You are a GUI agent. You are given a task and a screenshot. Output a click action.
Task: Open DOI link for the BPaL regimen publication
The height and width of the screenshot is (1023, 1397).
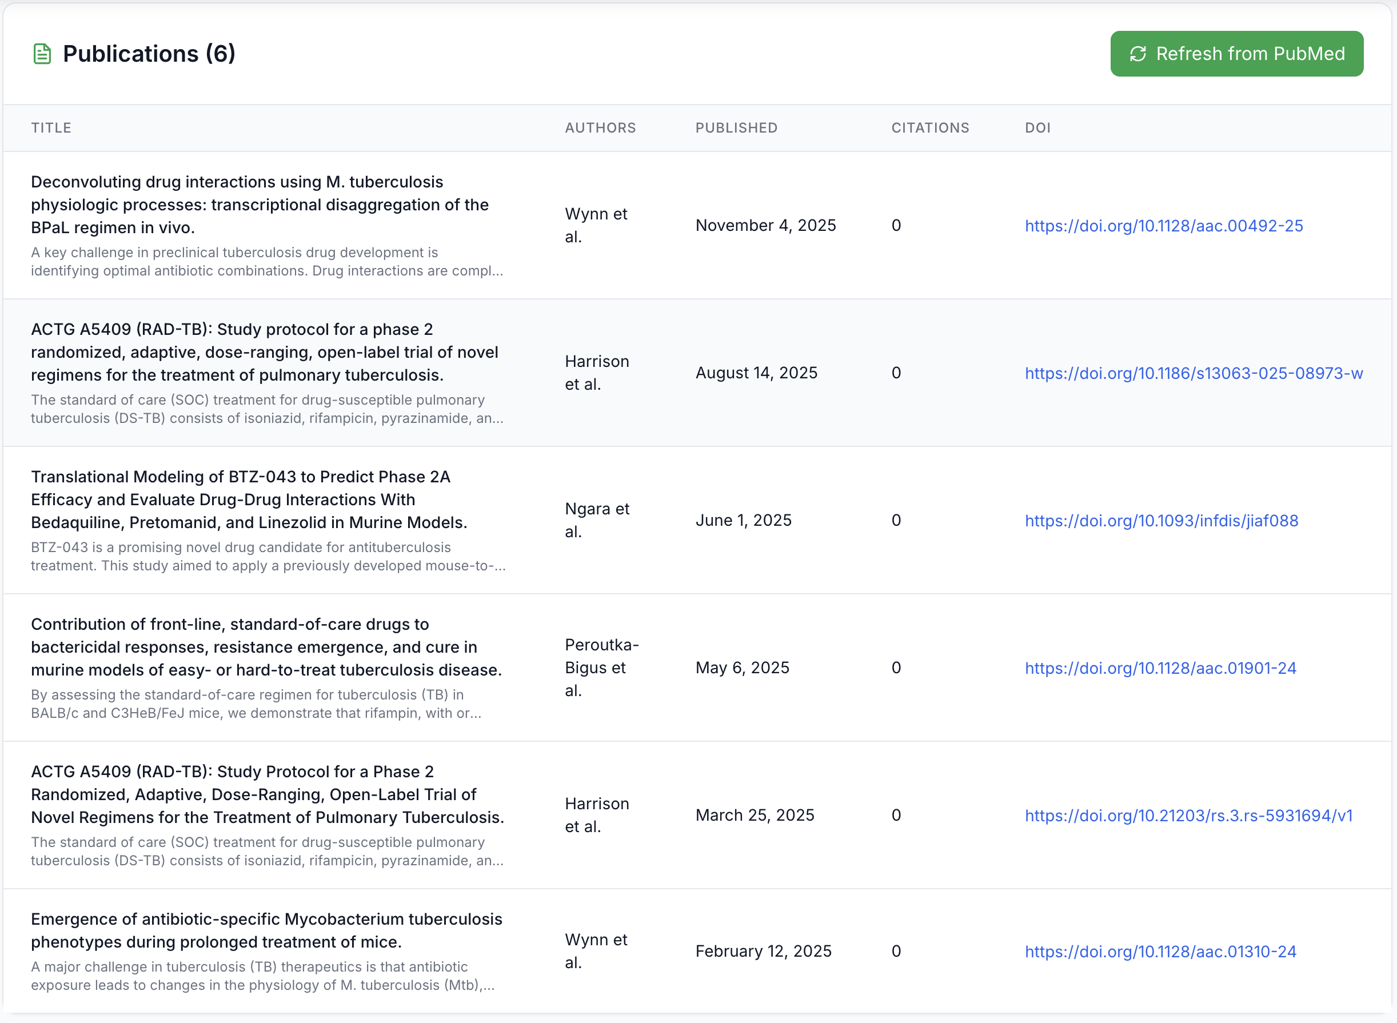(1164, 225)
